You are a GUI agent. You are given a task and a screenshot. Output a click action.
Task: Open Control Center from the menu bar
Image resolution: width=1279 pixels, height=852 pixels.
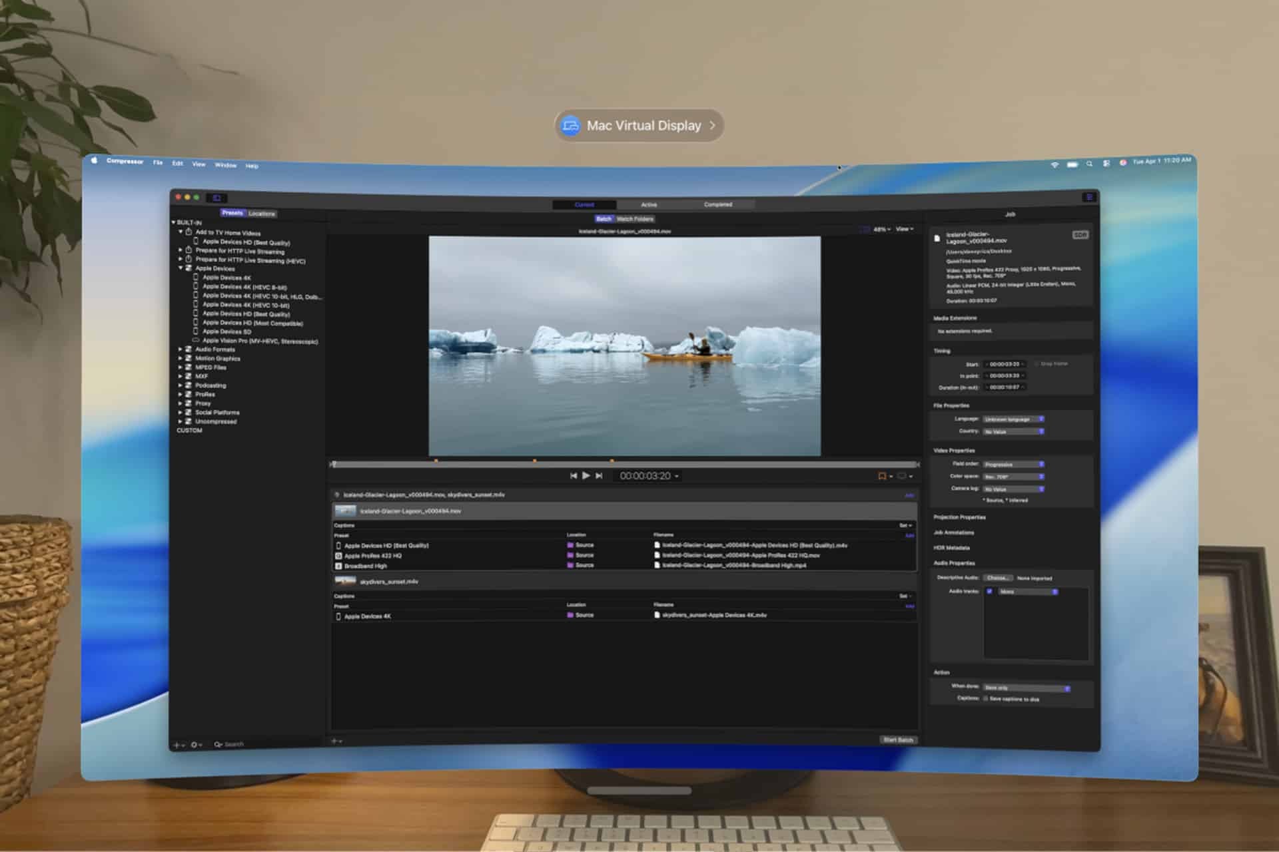(x=1106, y=163)
